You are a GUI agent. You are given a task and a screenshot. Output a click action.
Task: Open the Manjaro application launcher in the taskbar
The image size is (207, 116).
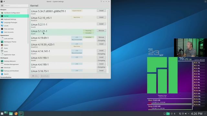coord(2,114)
